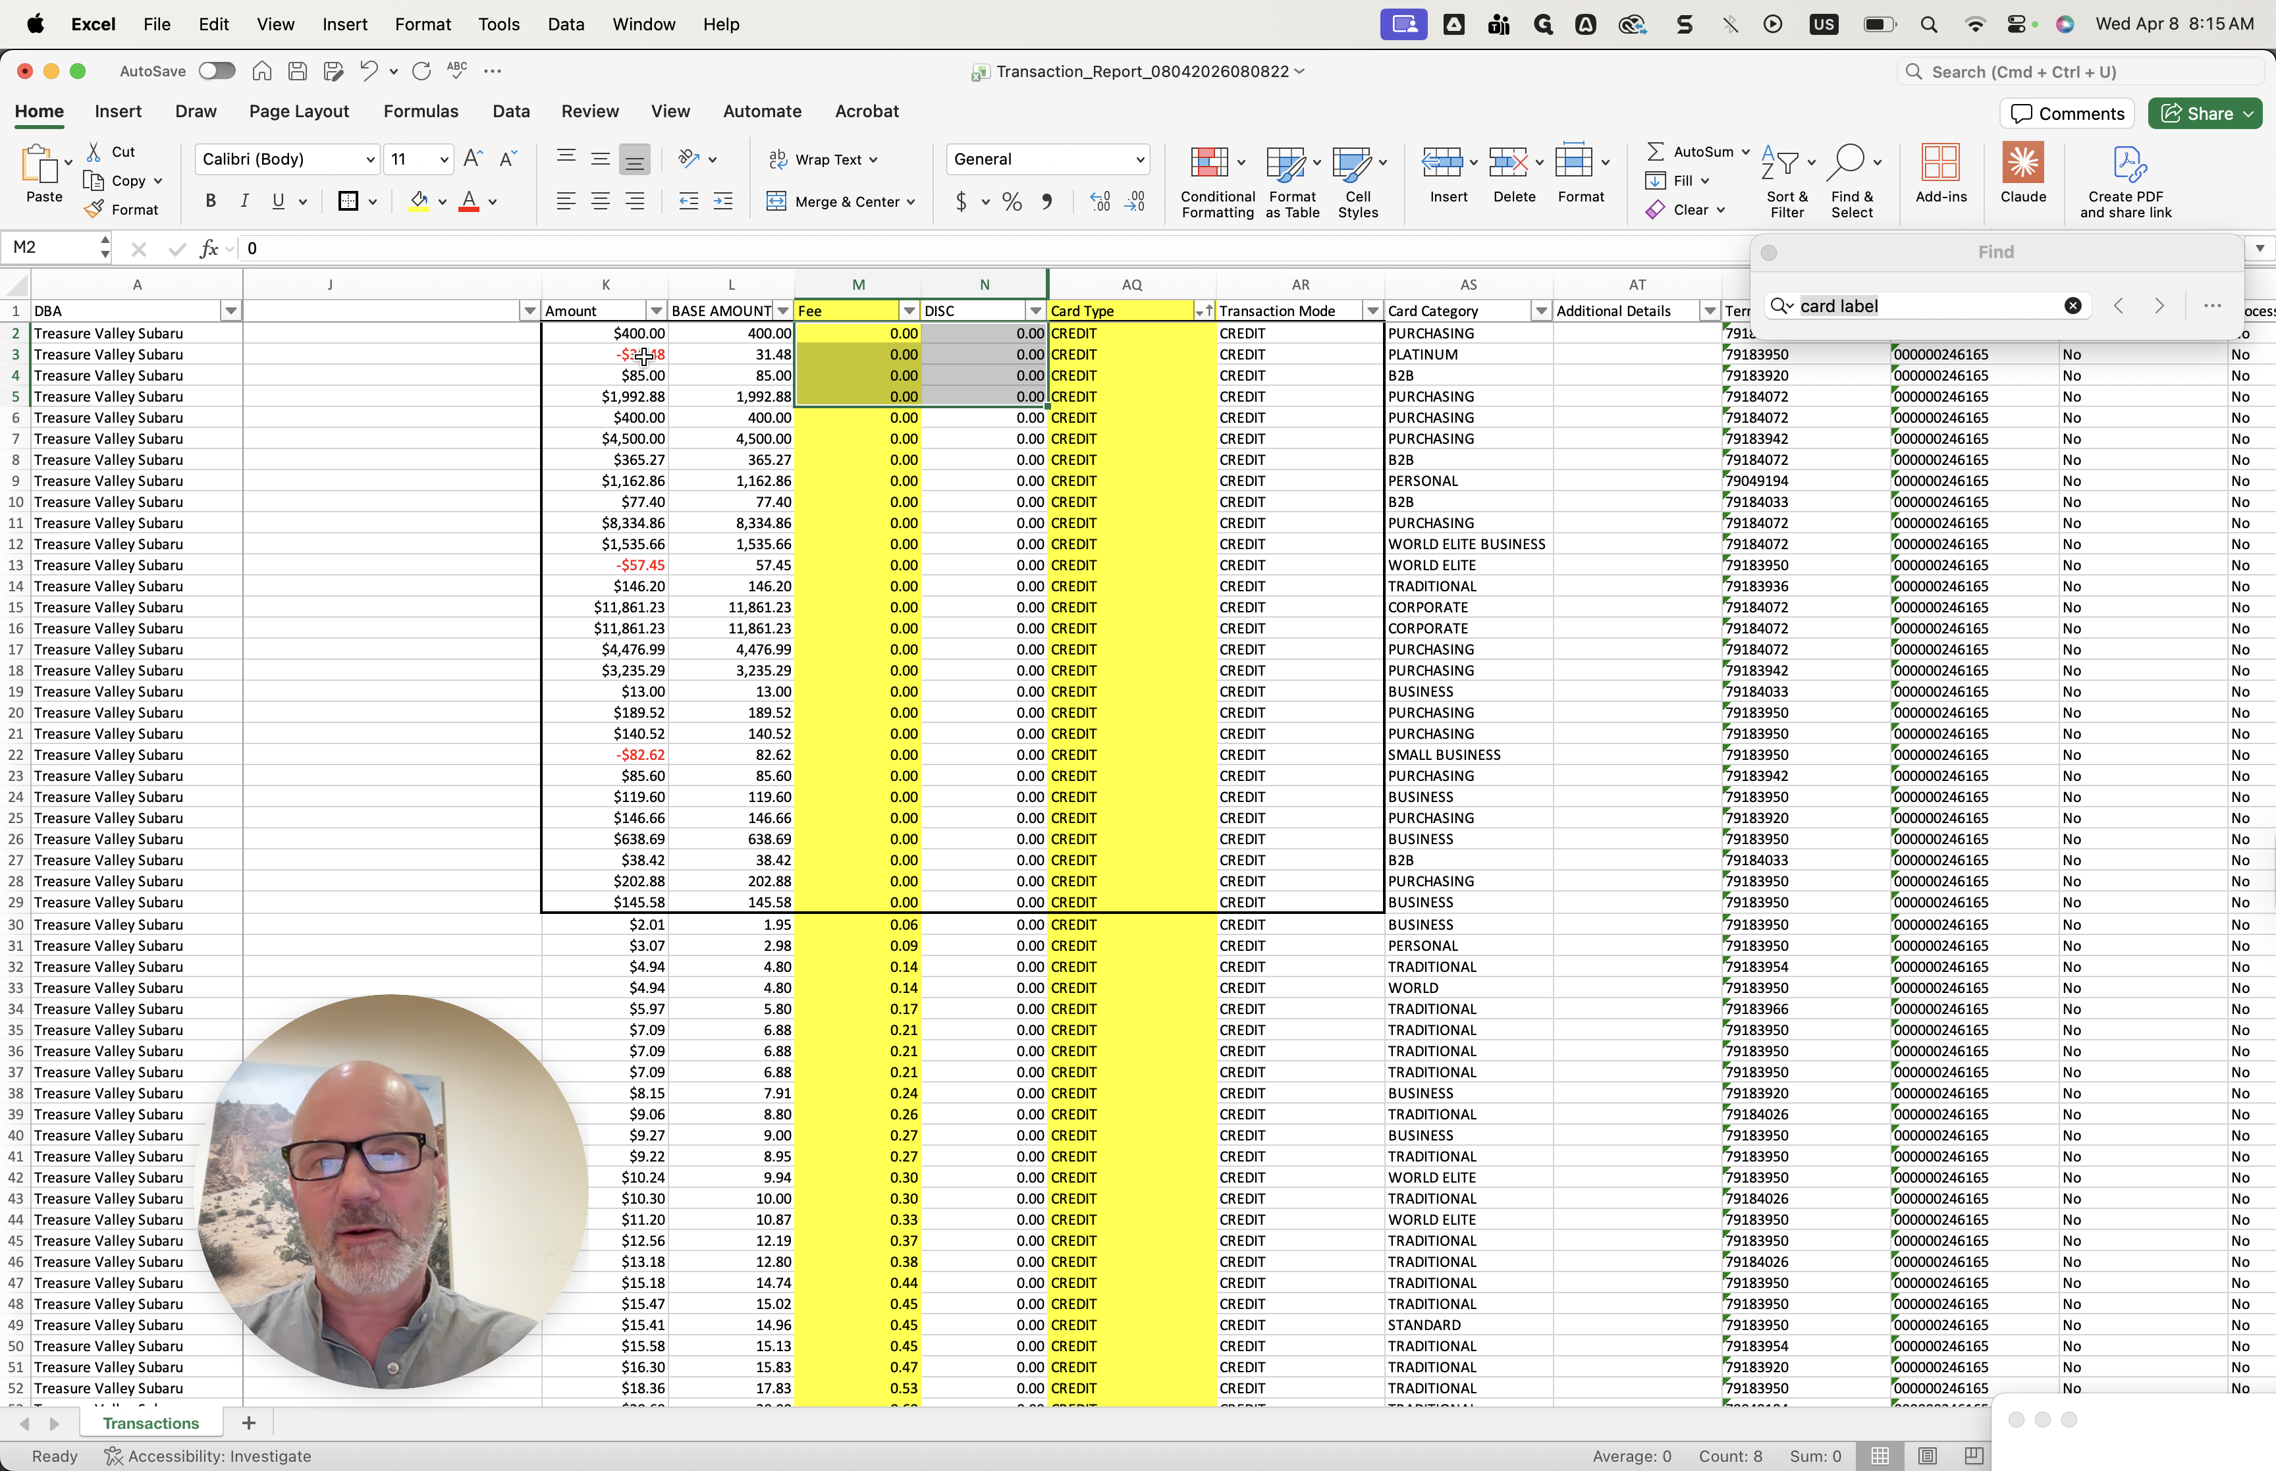Expand the number format General dropdown
The height and width of the screenshot is (1471, 2276).
pos(1139,159)
